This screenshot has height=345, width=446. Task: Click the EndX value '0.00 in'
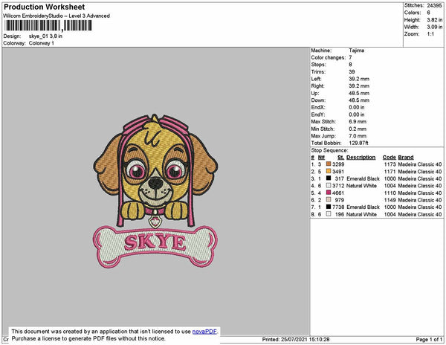(357, 107)
